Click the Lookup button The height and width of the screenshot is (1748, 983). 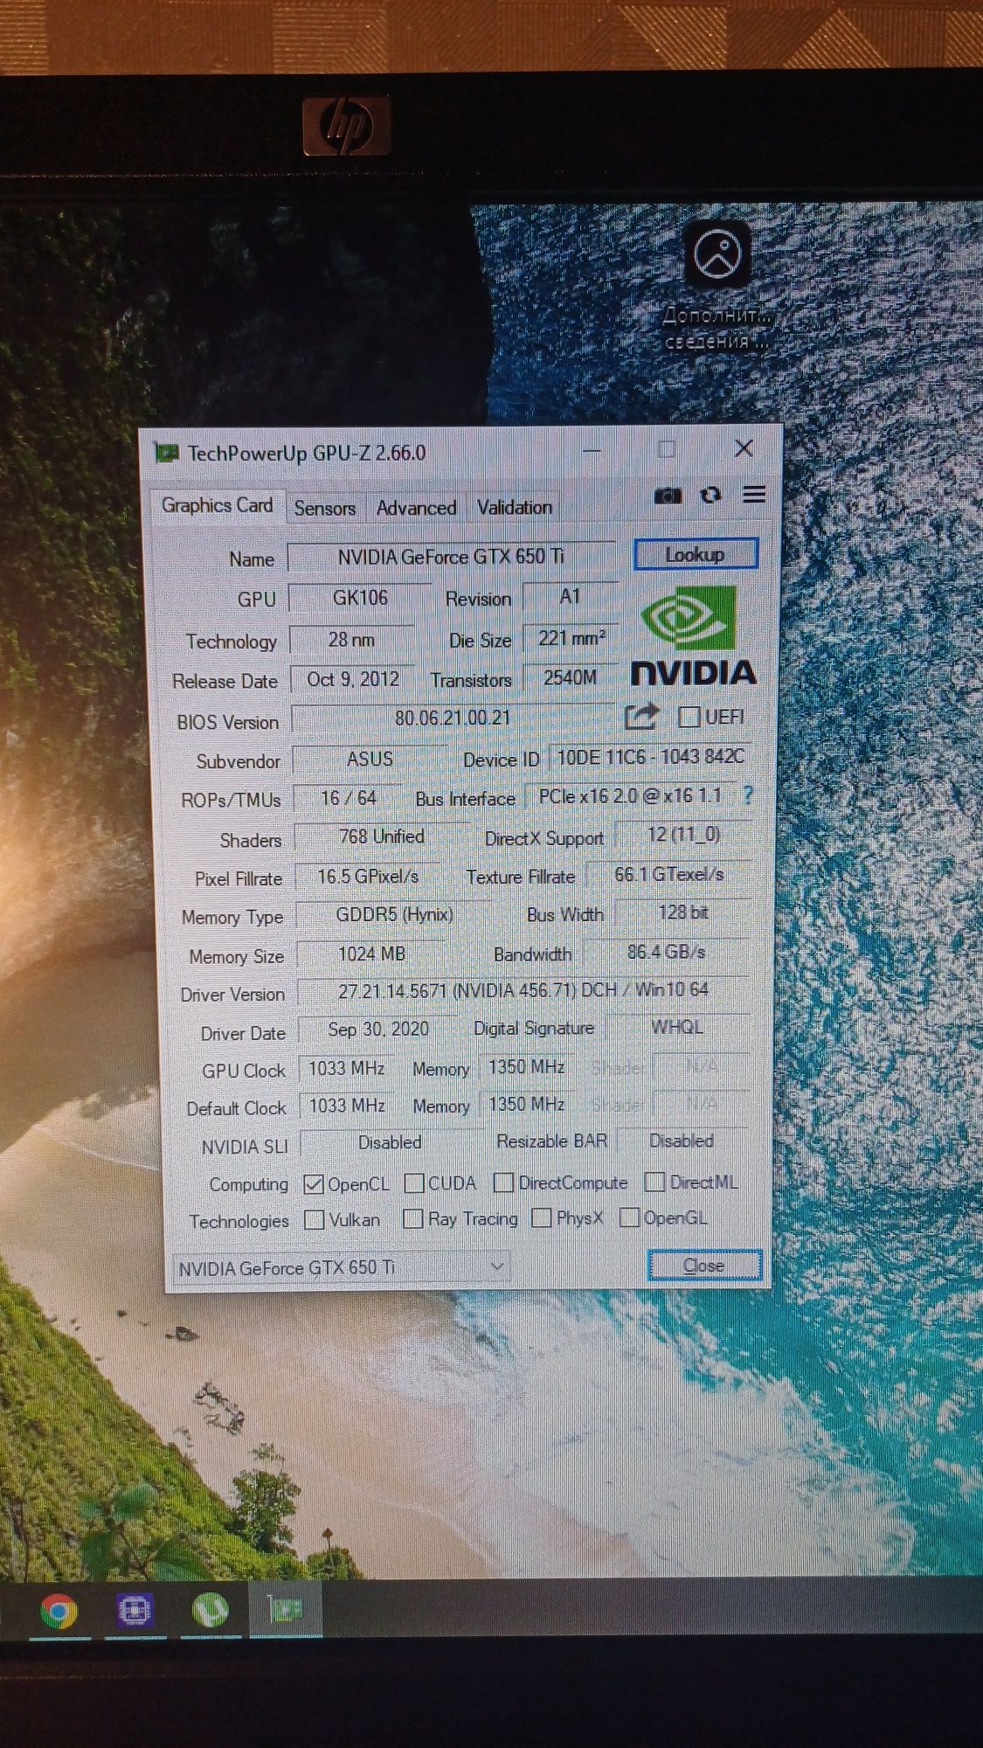click(x=696, y=554)
